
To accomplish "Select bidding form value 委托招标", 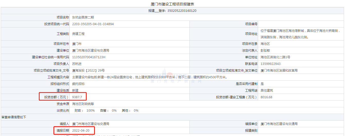I will tap(78, 84).
